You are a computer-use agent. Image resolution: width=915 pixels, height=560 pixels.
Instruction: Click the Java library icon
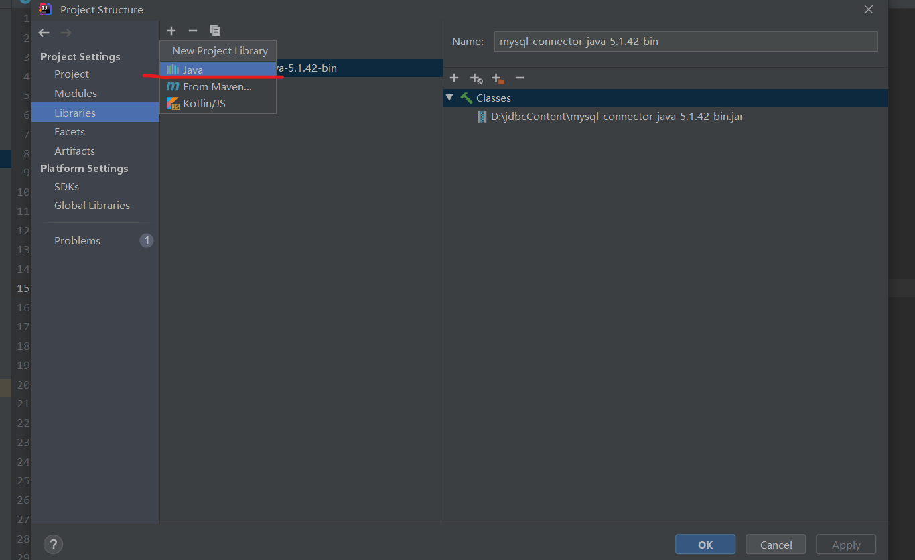[173, 70]
